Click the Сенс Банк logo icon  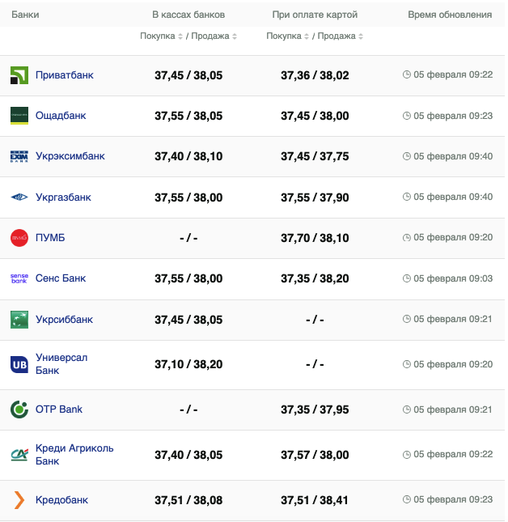[19, 278]
